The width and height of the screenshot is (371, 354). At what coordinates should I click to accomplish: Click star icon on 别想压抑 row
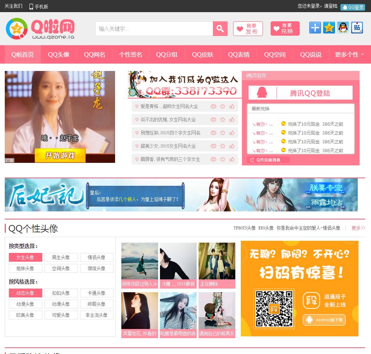223,133
